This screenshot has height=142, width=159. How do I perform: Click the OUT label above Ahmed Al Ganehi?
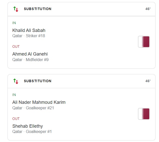pyautogui.click(x=16, y=46)
